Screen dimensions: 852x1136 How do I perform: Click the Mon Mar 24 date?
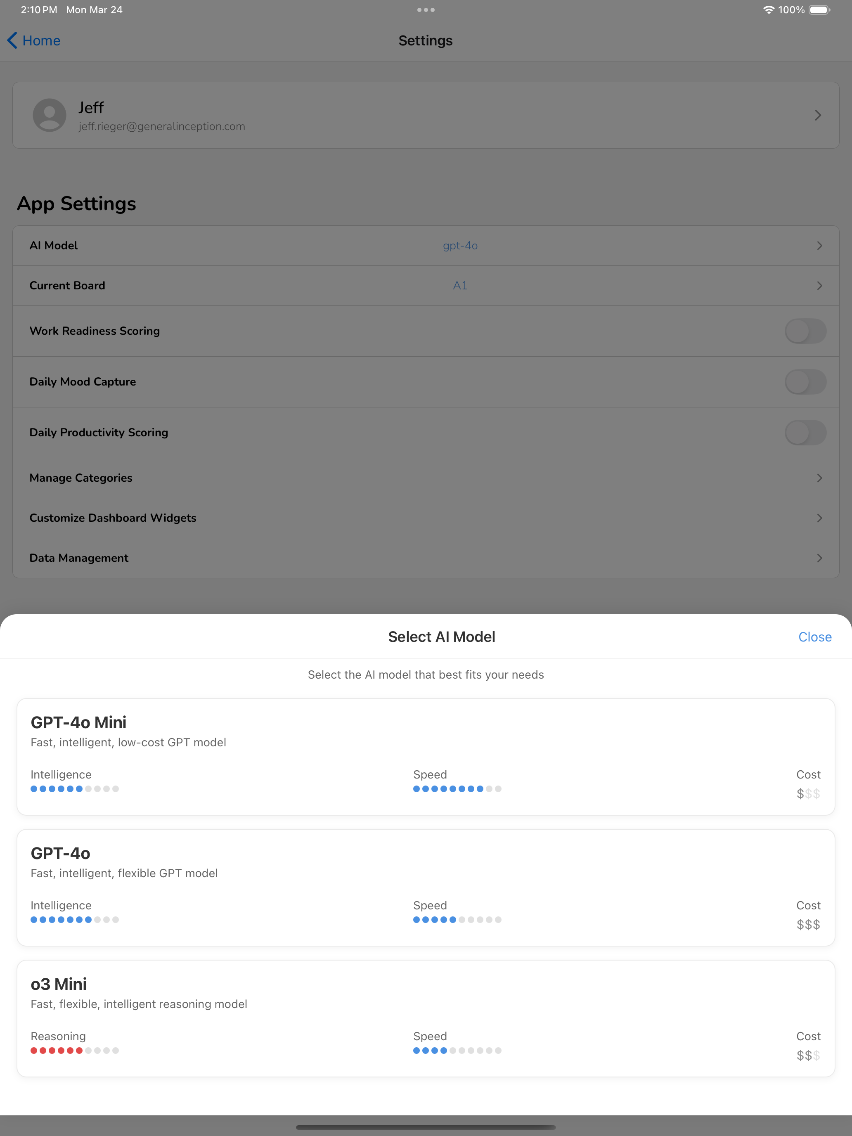[95, 10]
